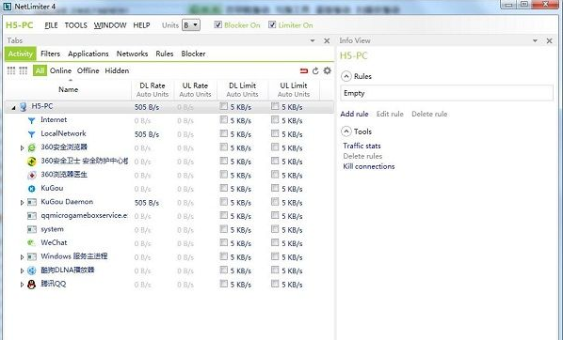The image size is (563, 340).
Task: Open the Units dropdown
Action: click(191, 25)
